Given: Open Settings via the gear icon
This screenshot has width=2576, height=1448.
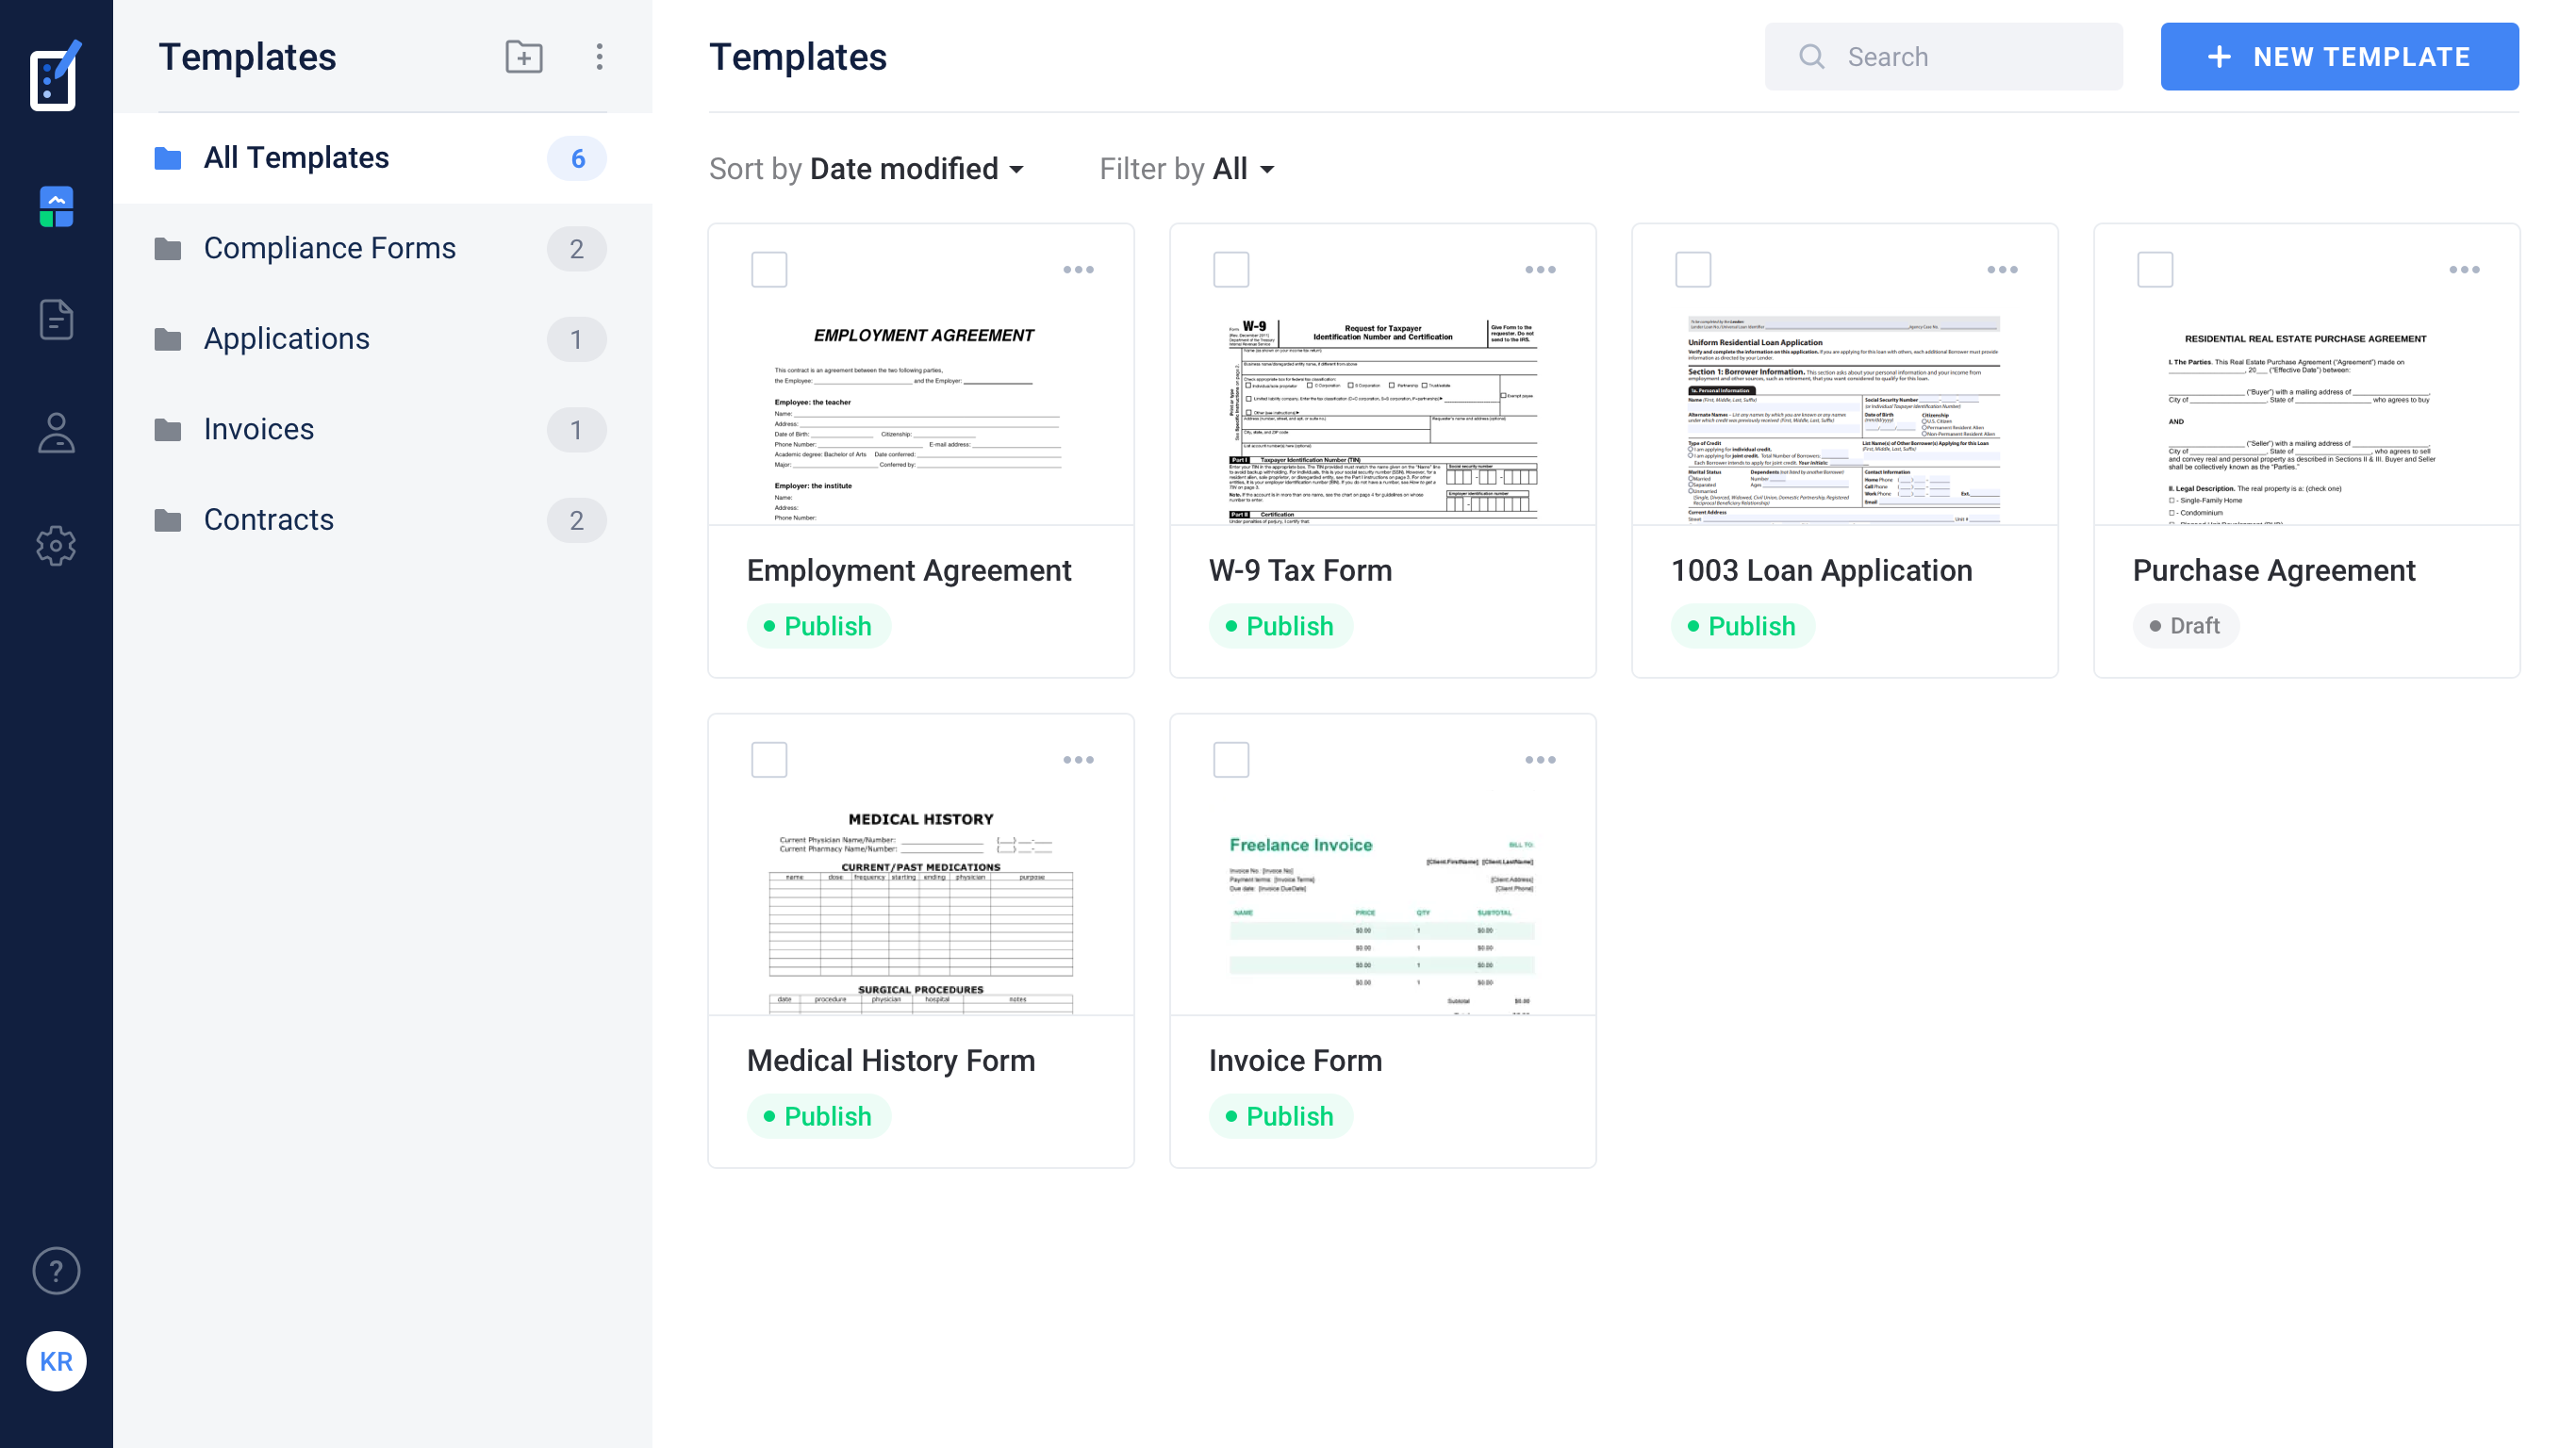Looking at the screenshot, I should pyautogui.click(x=56, y=546).
